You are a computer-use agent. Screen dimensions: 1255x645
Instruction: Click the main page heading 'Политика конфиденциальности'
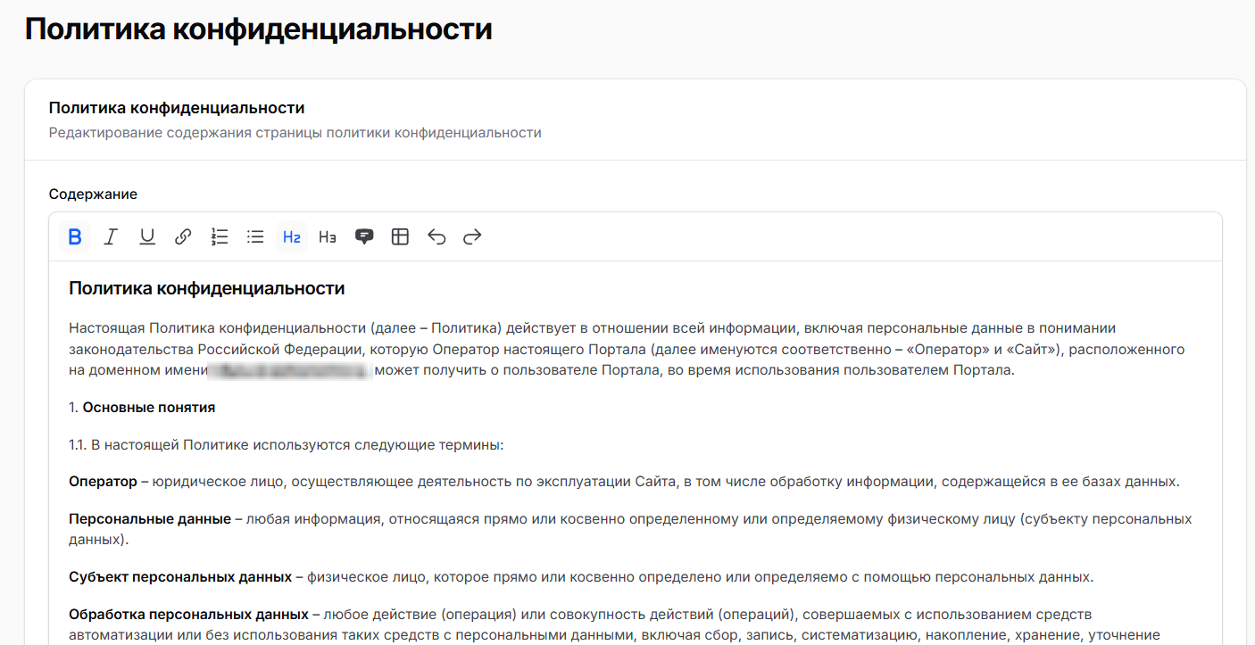pos(259,29)
